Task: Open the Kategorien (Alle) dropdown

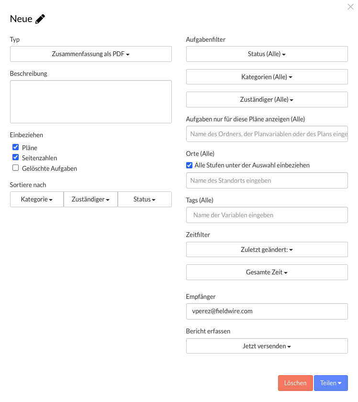Action: (x=267, y=77)
